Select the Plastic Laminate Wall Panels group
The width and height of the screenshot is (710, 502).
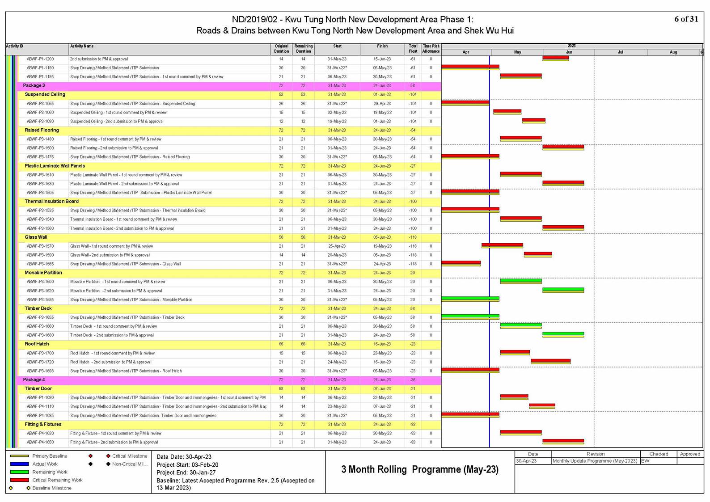coord(230,166)
